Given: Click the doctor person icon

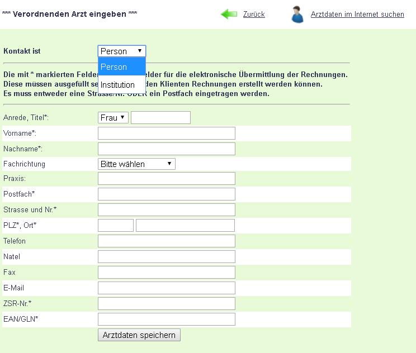Looking at the screenshot, I should point(297,15).
